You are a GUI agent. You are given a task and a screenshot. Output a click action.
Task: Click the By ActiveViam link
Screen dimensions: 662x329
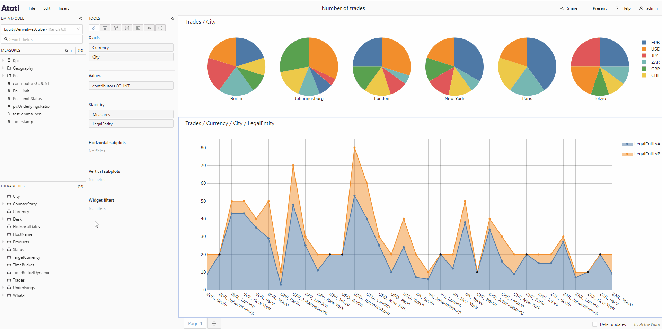point(647,324)
